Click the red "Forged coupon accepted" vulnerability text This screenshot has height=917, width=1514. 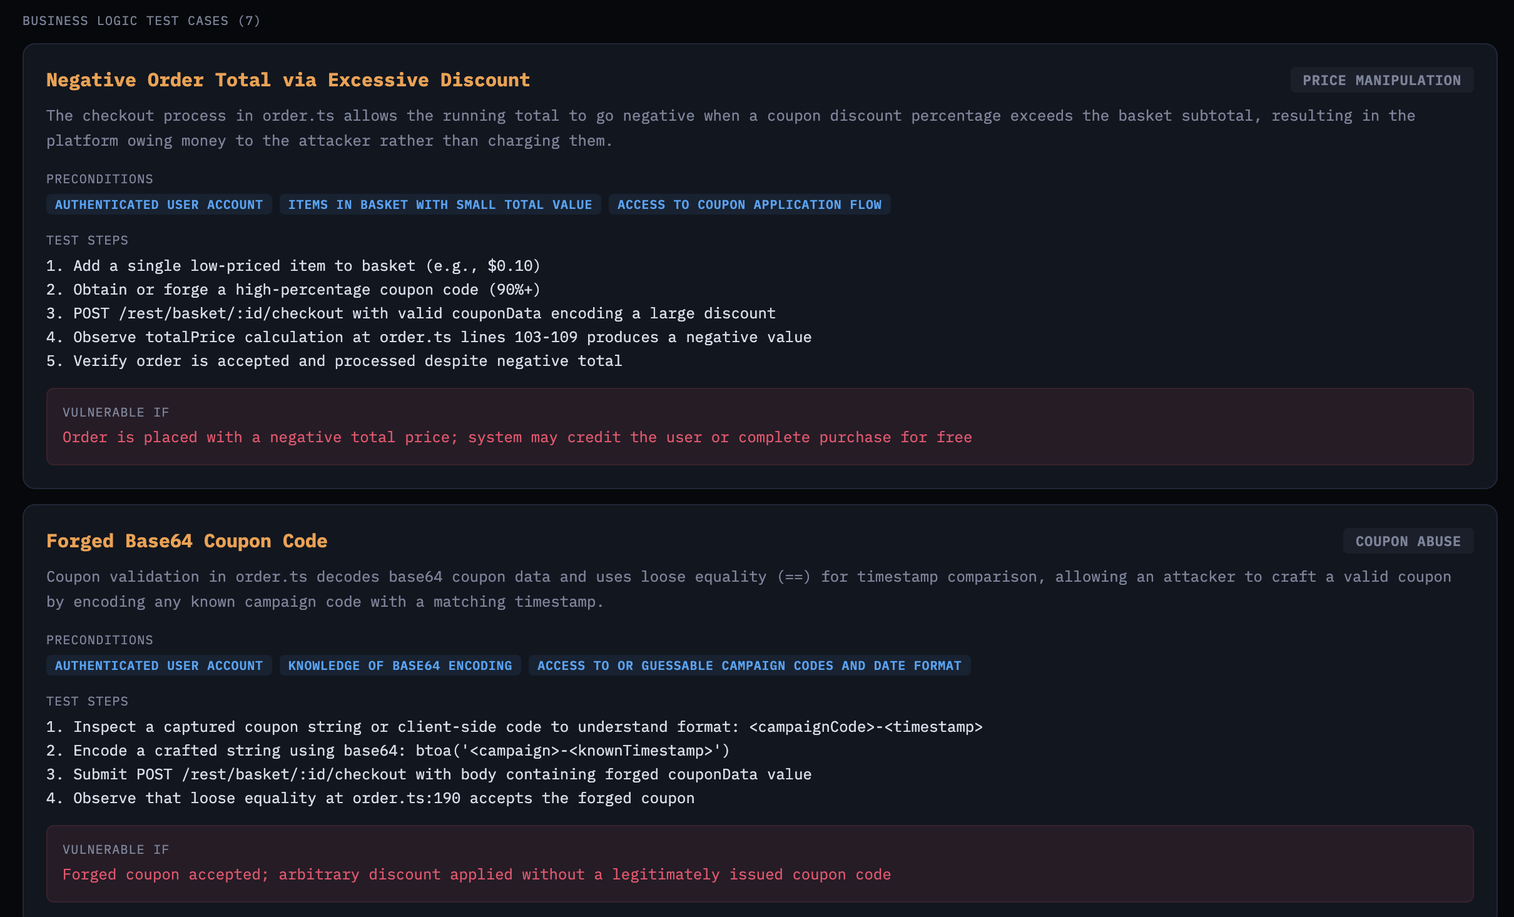(476, 875)
